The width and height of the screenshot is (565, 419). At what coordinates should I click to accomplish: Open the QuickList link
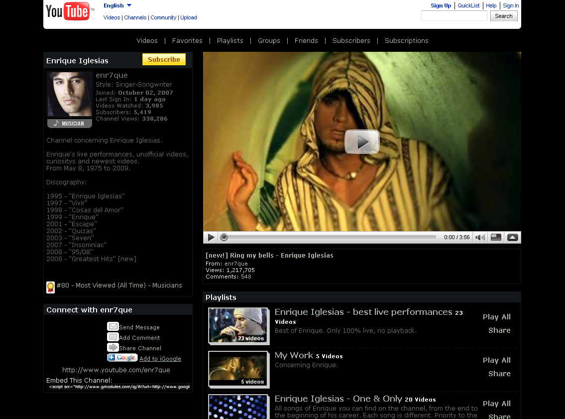468,5
